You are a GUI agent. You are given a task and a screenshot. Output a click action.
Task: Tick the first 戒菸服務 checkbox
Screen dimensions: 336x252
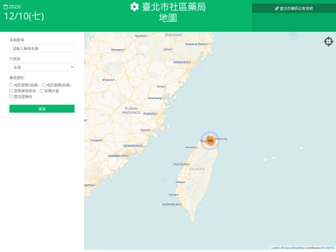(11, 85)
